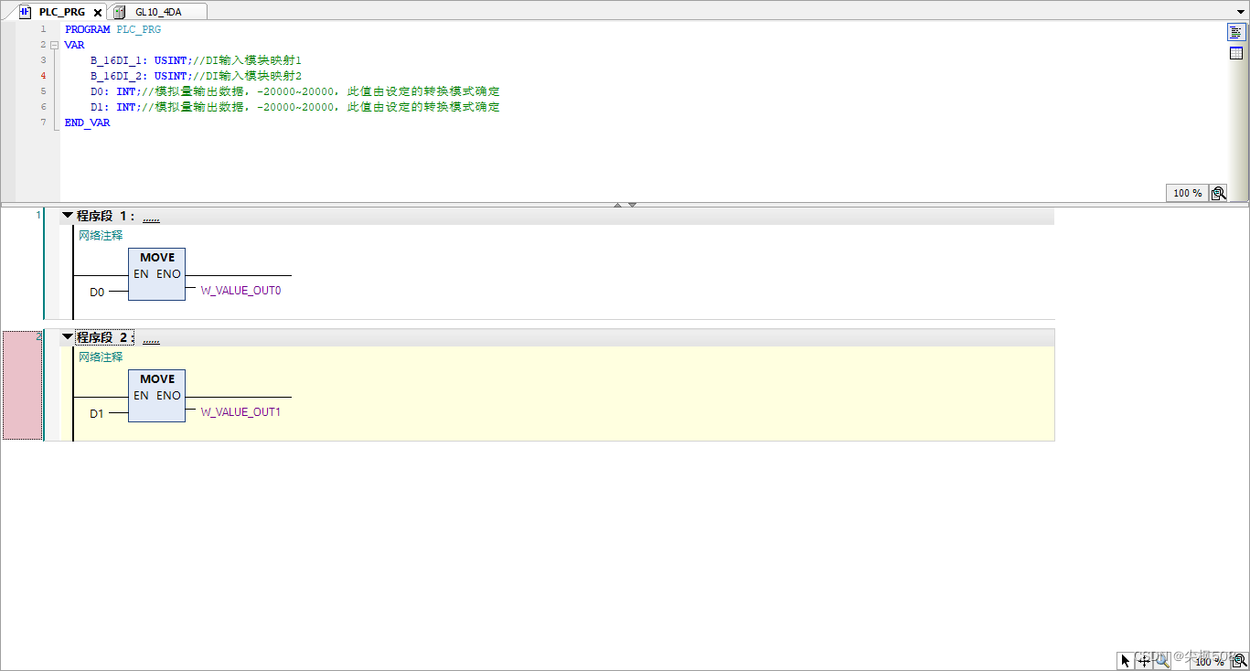Collapse 程序段 1 with its triangle
Viewport: 1250px width, 671px height.
[67, 216]
